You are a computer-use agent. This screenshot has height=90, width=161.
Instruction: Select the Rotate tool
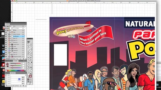click(29, 55)
